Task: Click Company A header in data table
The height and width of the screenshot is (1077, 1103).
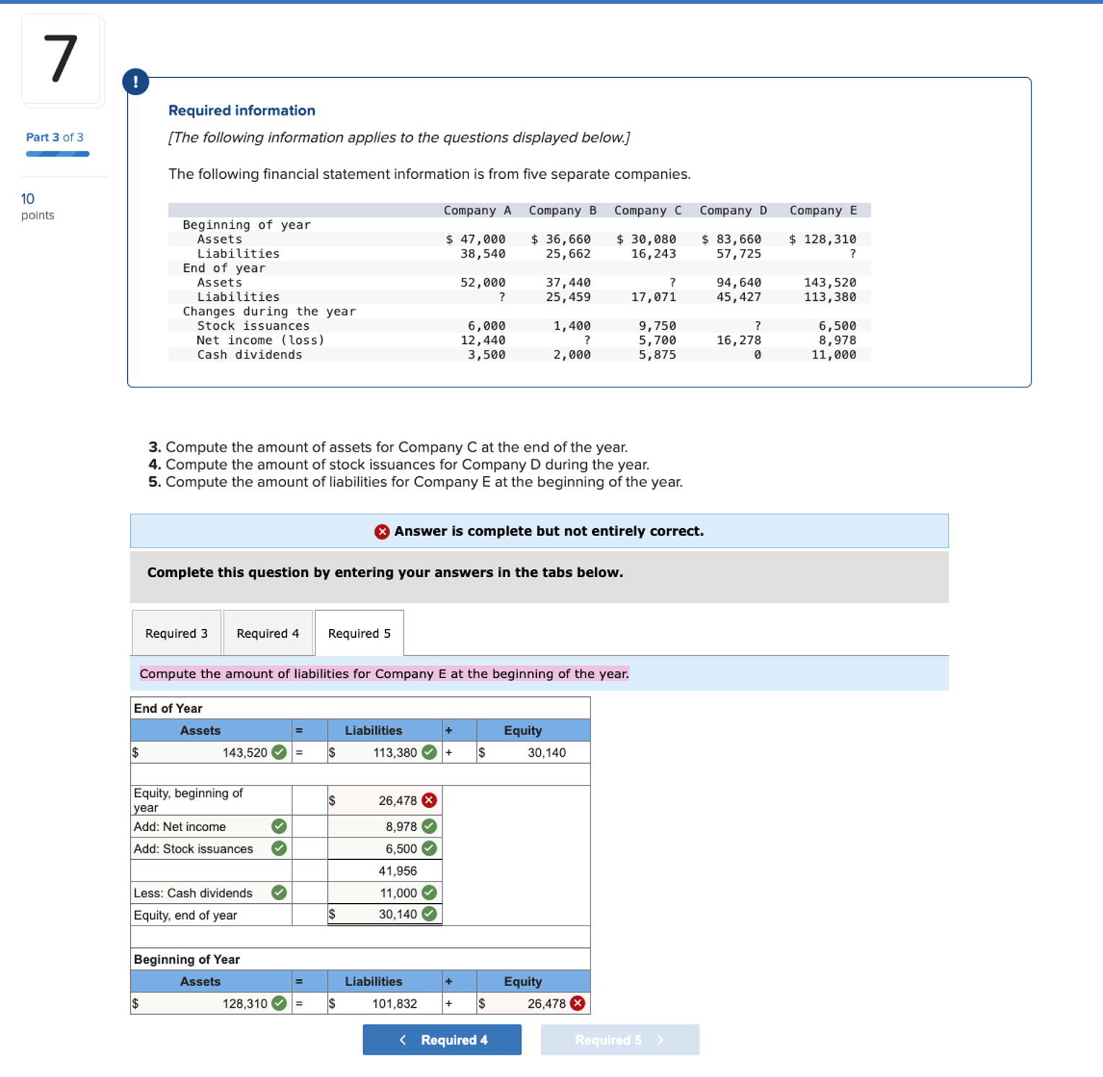Action: tap(477, 210)
